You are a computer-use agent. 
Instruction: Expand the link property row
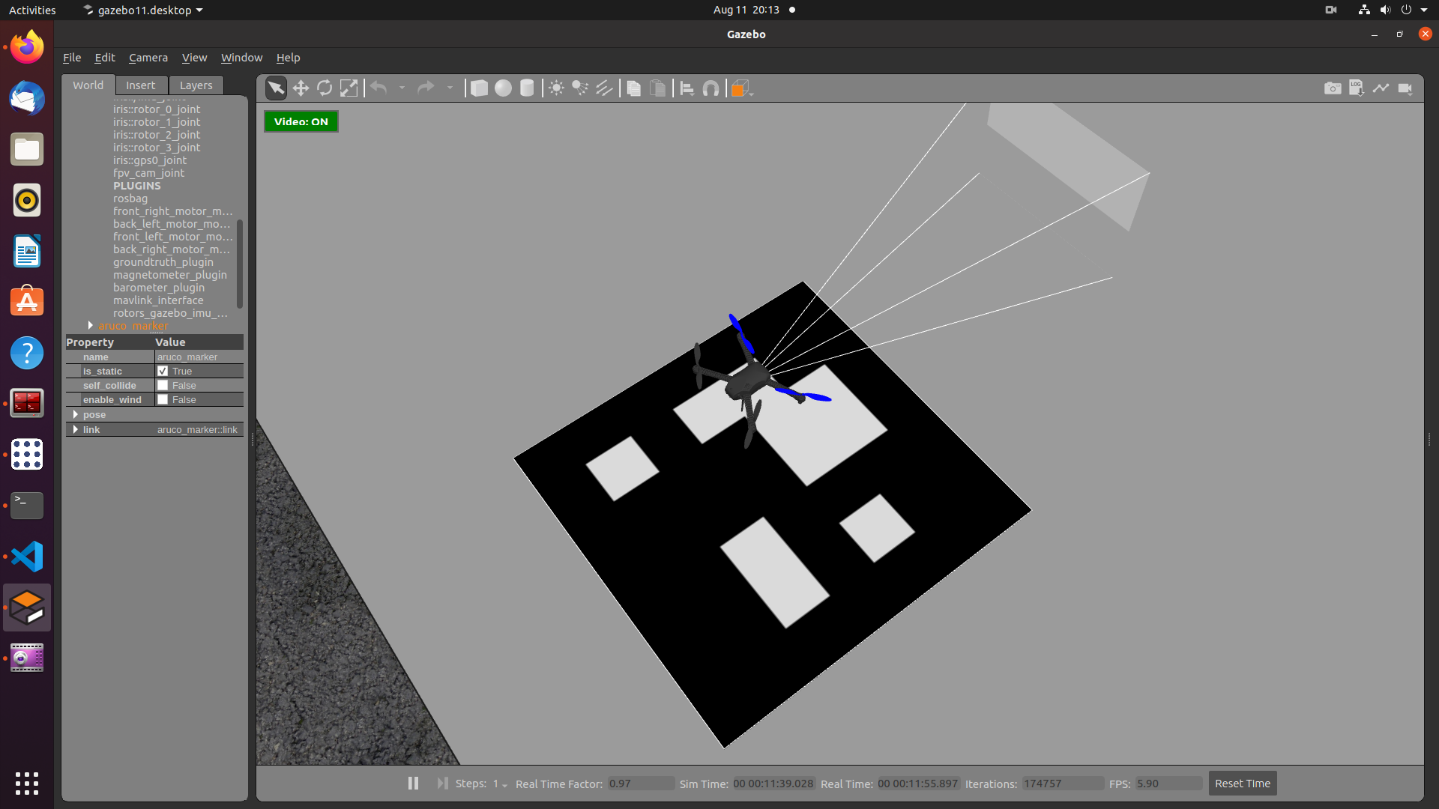(76, 429)
